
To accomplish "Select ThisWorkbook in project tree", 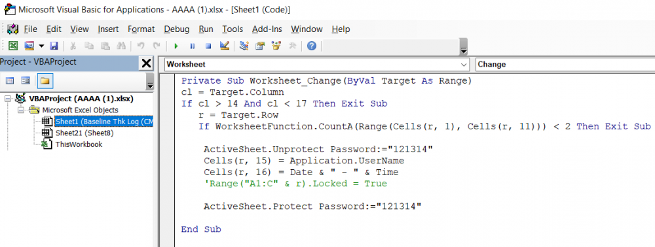I will point(79,144).
